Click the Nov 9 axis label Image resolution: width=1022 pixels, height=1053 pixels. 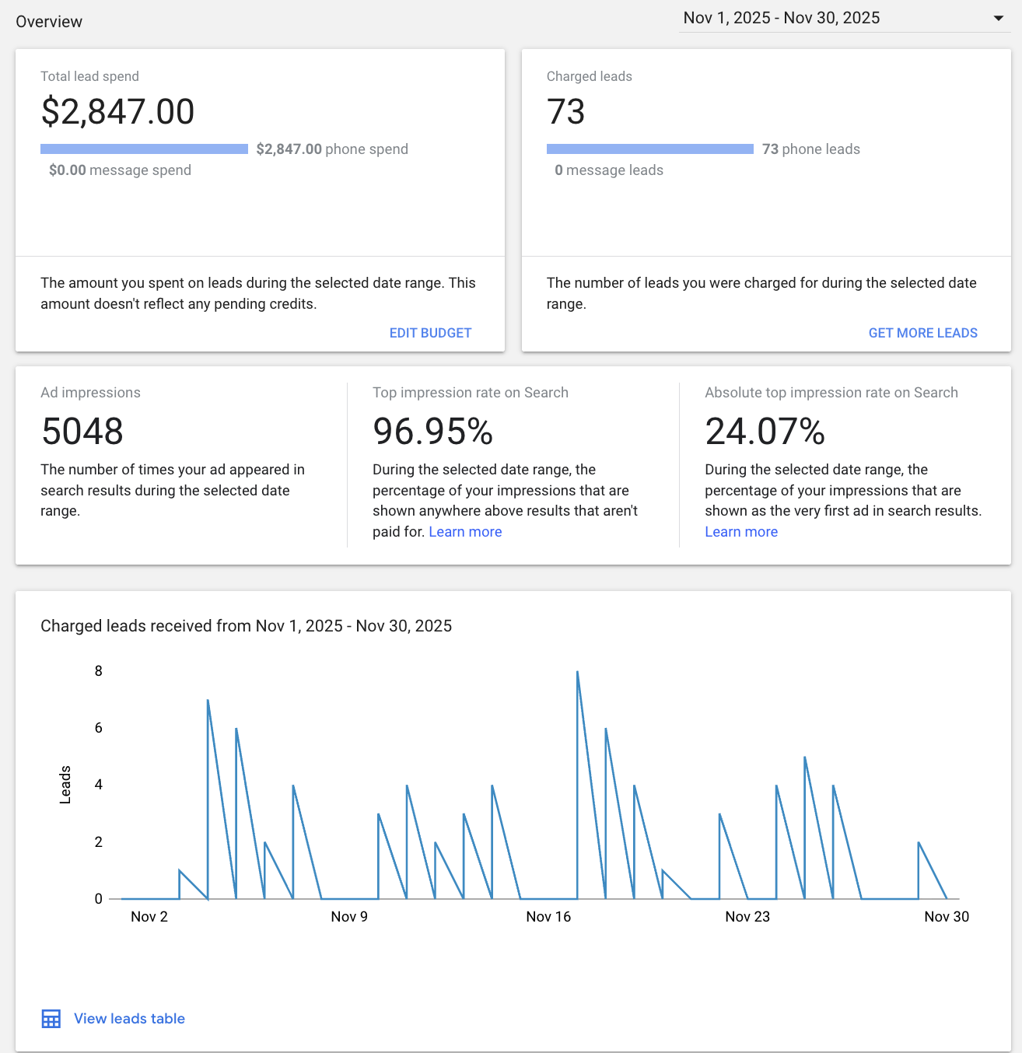(x=349, y=917)
